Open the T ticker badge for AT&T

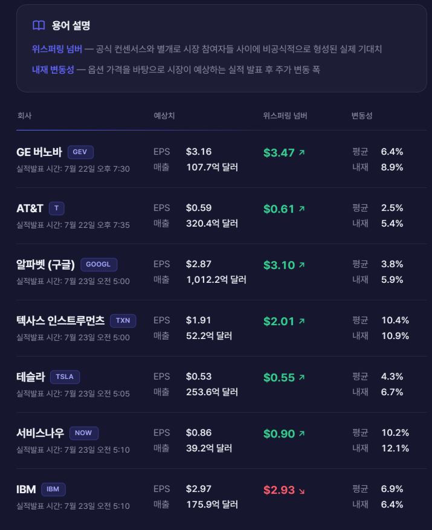coord(56,208)
